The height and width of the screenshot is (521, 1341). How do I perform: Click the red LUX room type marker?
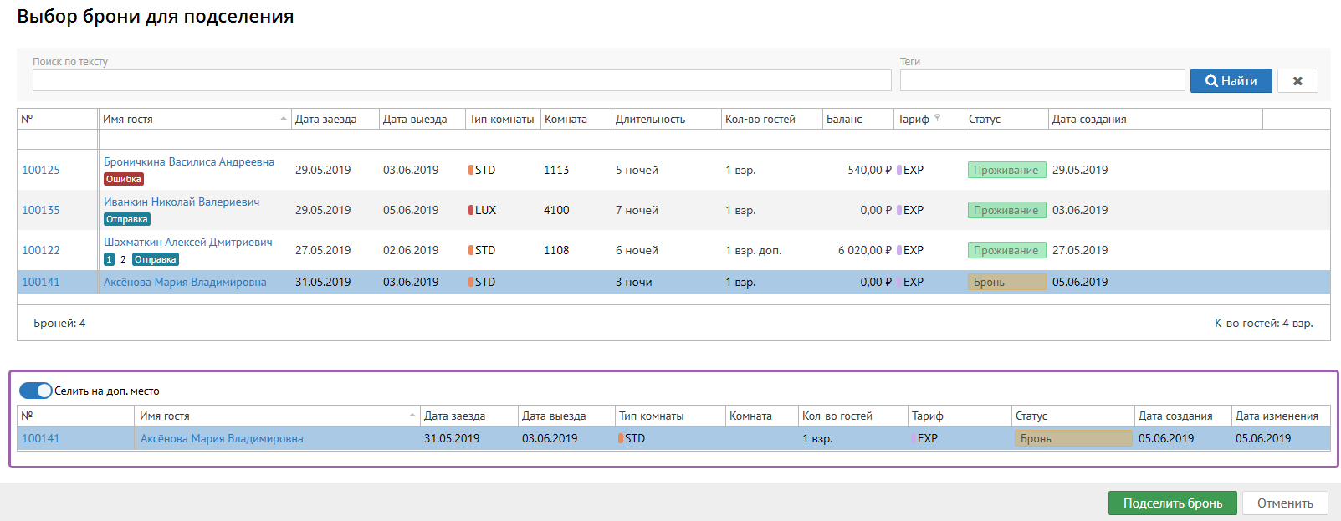(x=471, y=210)
